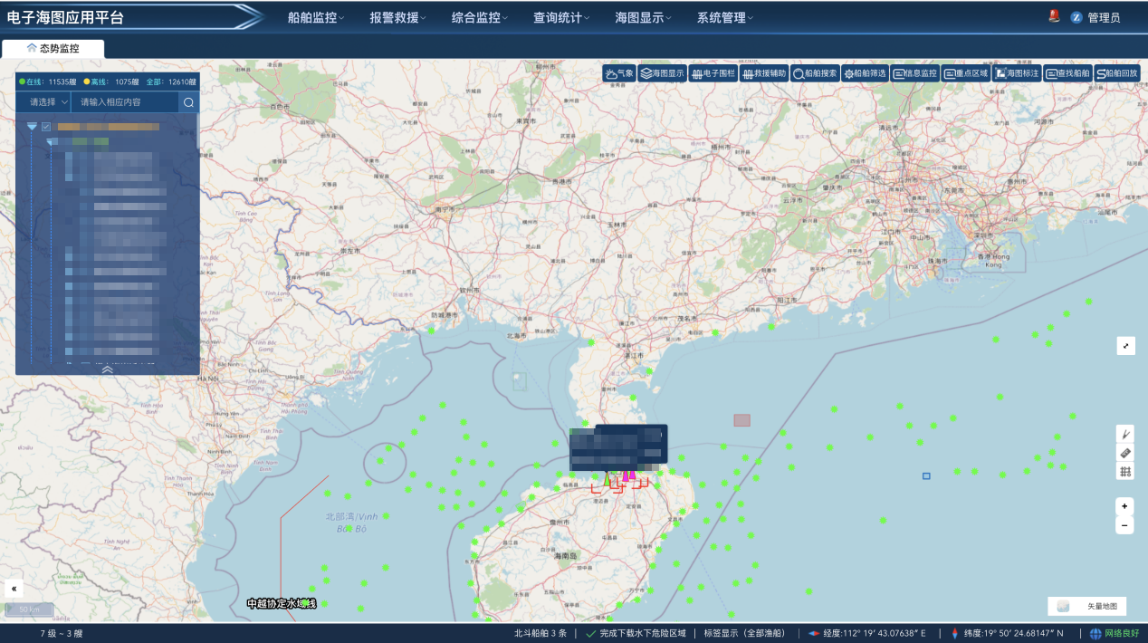Open the 救援辅助 rescue assist tool
Image resolution: width=1148 pixels, height=643 pixels.
[x=764, y=73]
